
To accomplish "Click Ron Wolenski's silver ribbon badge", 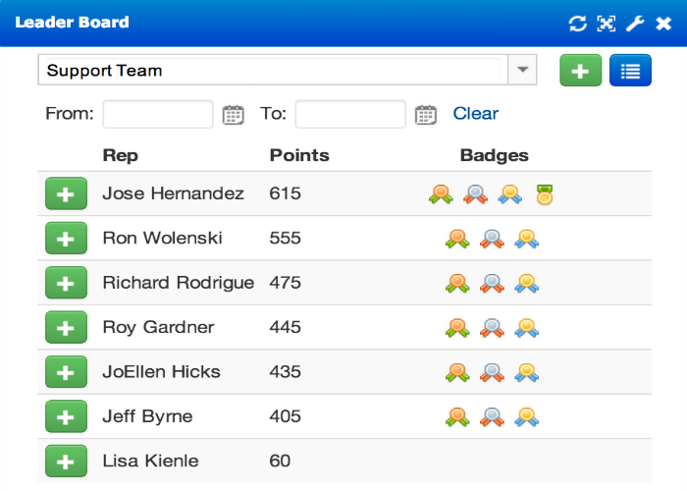I will (492, 239).
